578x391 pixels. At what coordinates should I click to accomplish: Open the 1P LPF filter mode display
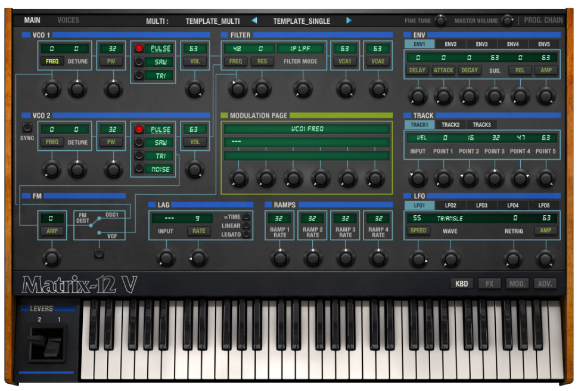[x=300, y=48]
